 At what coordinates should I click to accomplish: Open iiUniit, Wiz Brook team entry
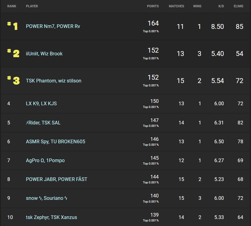[44, 54]
